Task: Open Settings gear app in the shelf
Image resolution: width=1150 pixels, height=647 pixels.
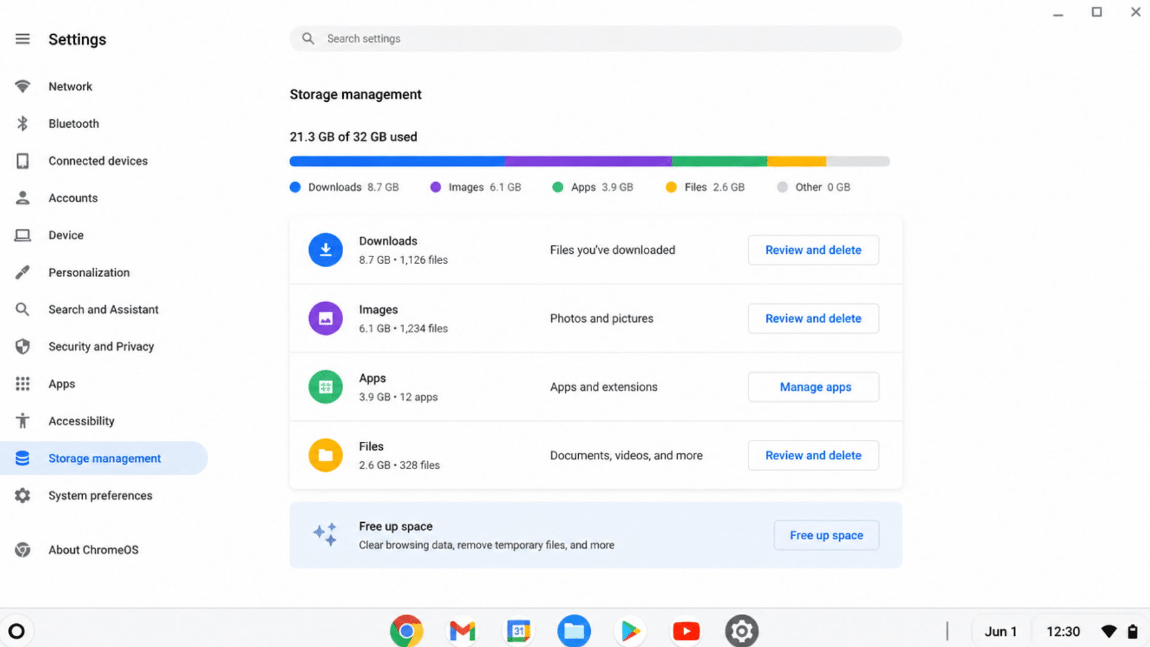Action: pos(742,631)
